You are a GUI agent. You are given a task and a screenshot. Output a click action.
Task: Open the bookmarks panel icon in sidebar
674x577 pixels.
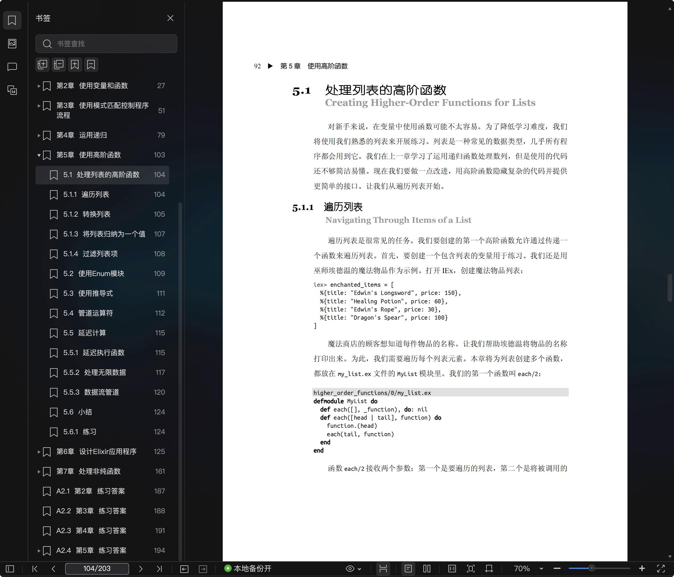tap(12, 20)
